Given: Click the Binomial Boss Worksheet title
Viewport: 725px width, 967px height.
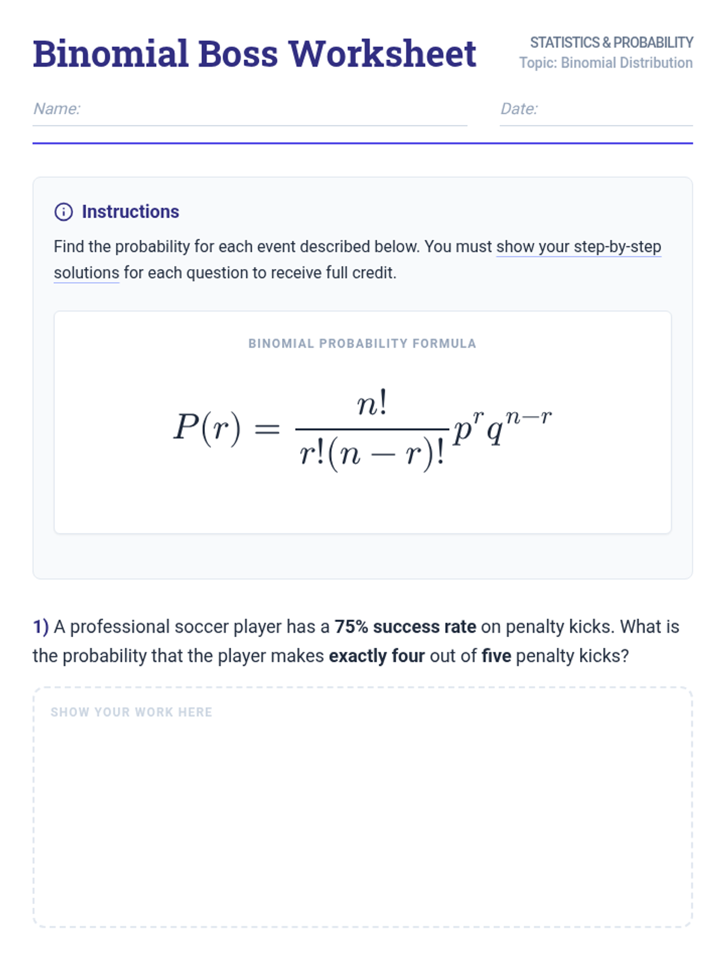Looking at the screenshot, I should 254,54.
